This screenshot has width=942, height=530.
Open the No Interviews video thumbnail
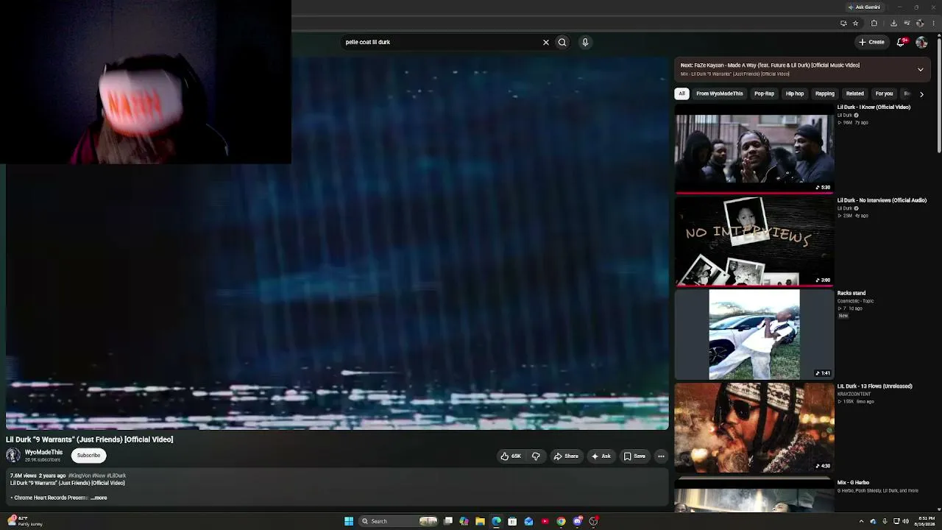tap(754, 241)
